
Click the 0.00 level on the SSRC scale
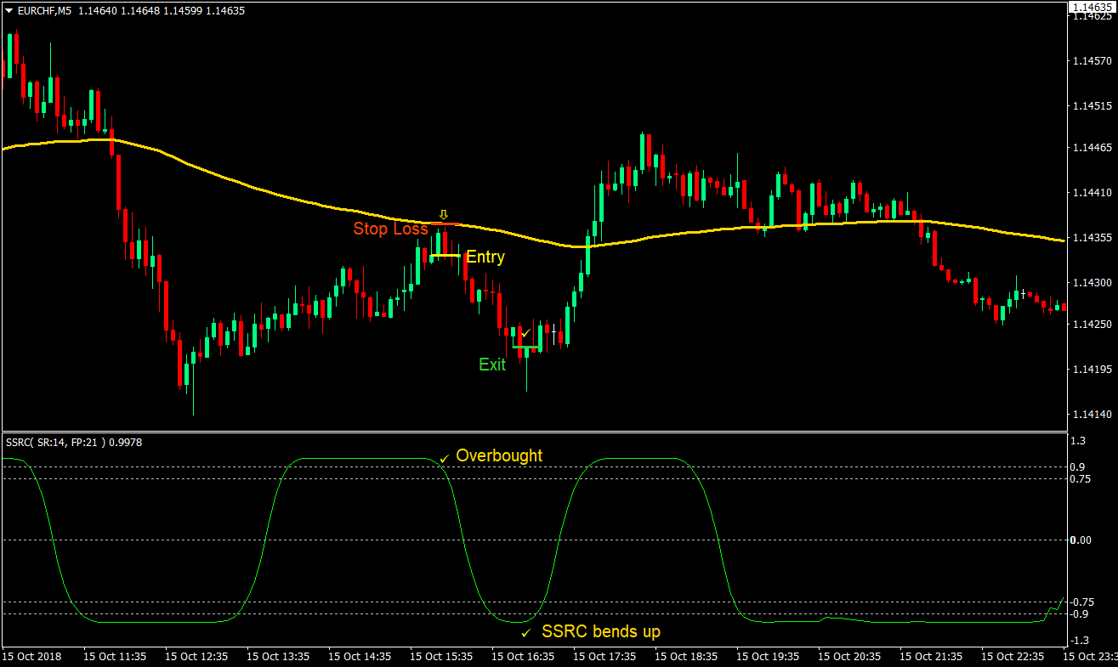tap(1081, 540)
